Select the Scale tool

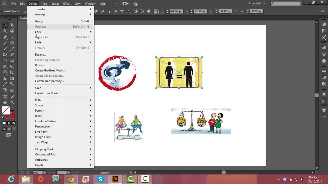click(x=12, y=61)
